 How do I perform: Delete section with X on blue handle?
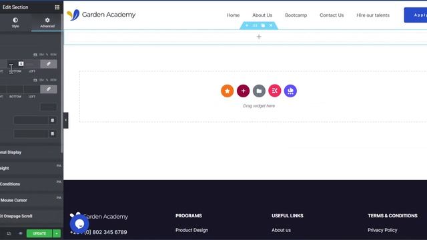click(271, 25)
